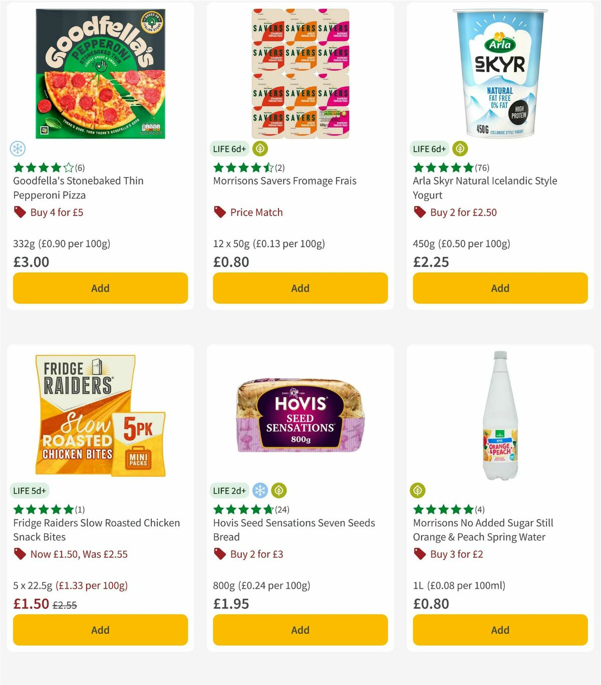Click the leaf icon next to Arla Skyr LIFE badge
Viewport: 601px width, 685px height.
tap(459, 149)
